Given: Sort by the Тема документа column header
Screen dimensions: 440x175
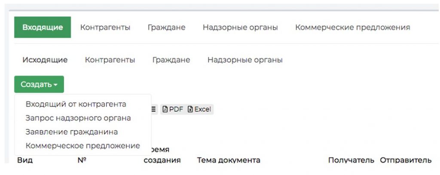Looking at the screenshot, I should point(229,160).
